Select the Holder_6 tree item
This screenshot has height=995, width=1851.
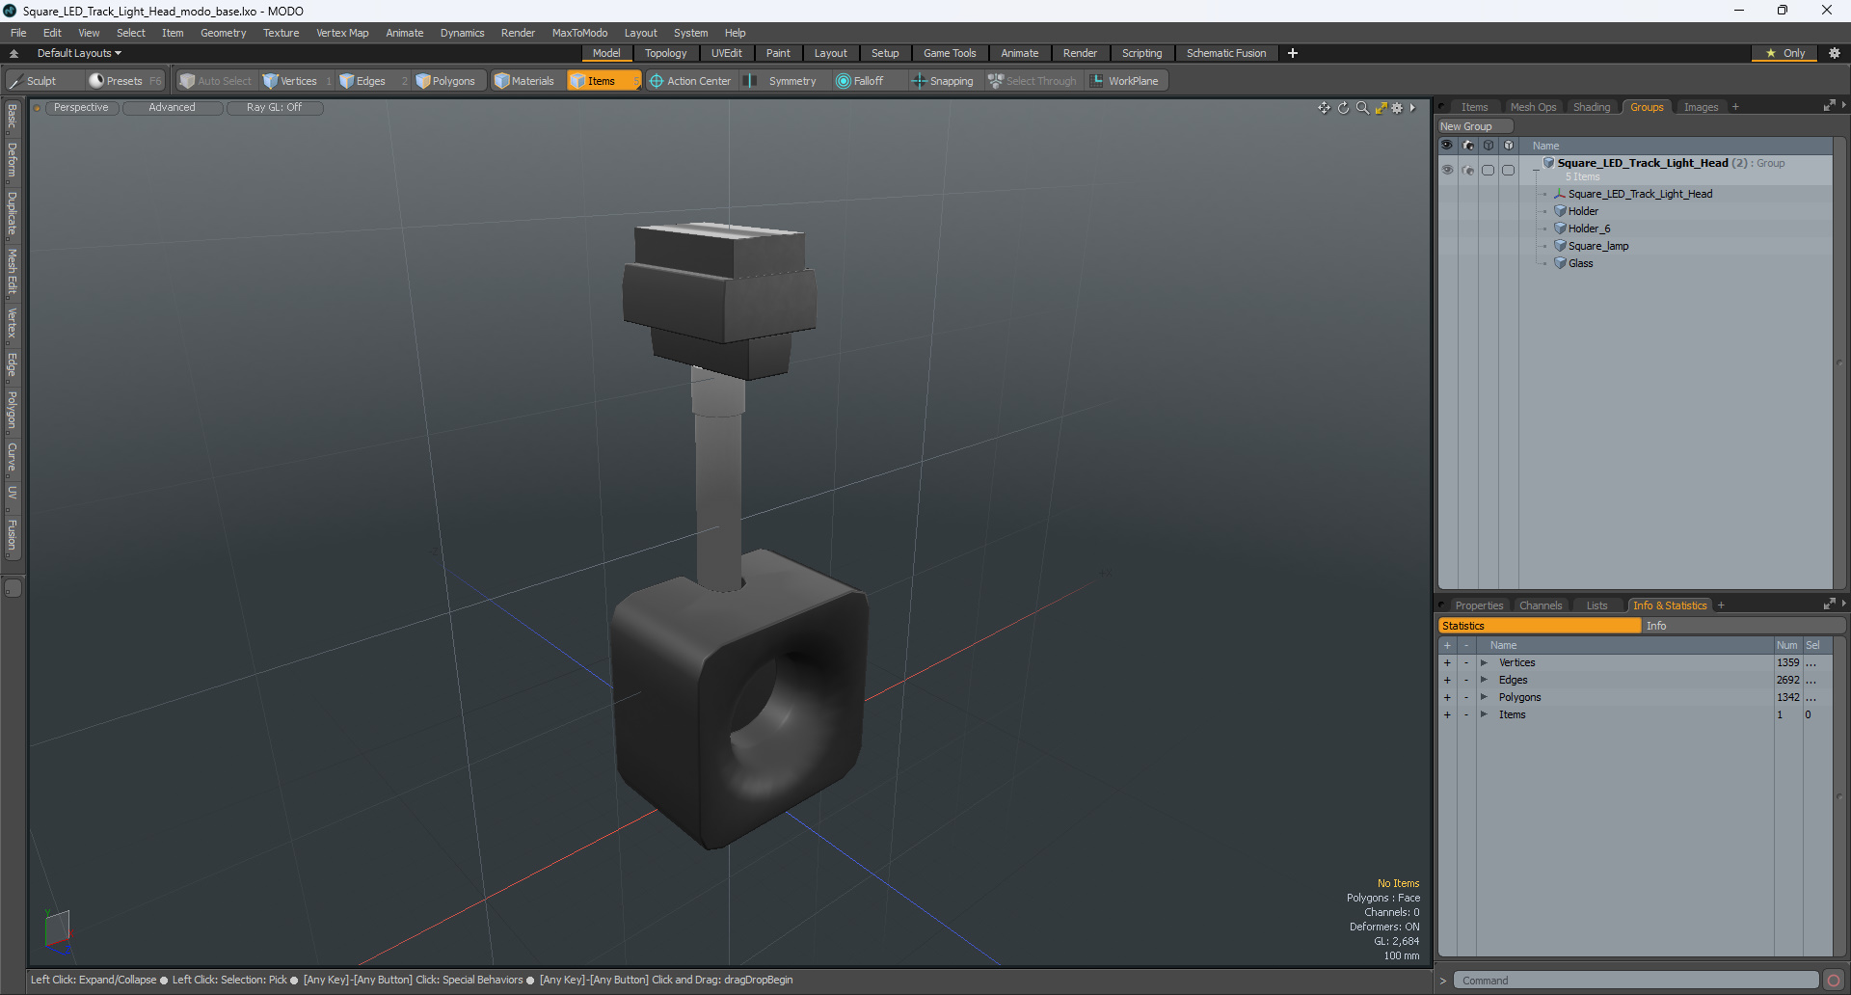tap(1589, 229)
